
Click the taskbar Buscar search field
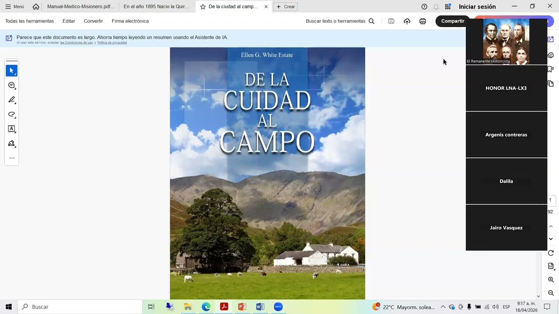80,307
